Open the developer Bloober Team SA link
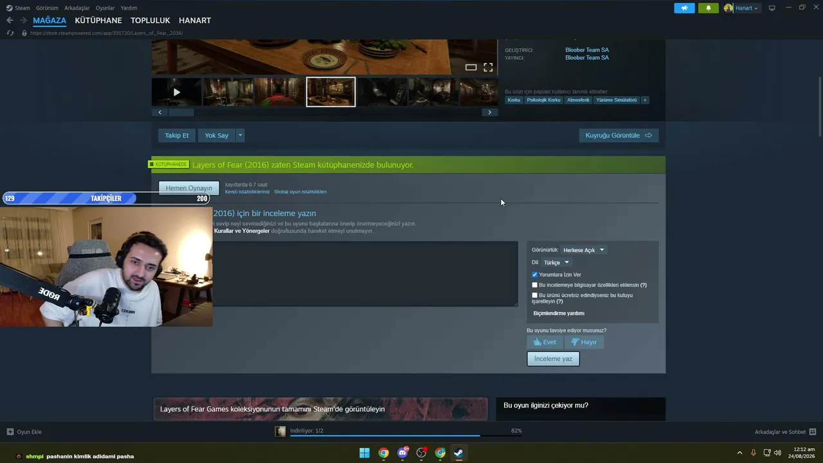The image size is (823, 463). click(587, 50)
